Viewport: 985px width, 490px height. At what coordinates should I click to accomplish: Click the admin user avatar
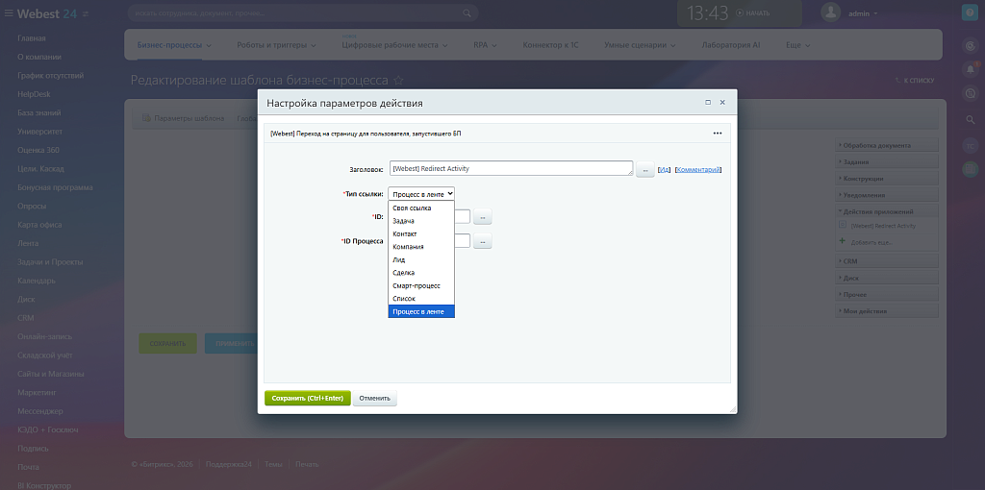[831, 12]
